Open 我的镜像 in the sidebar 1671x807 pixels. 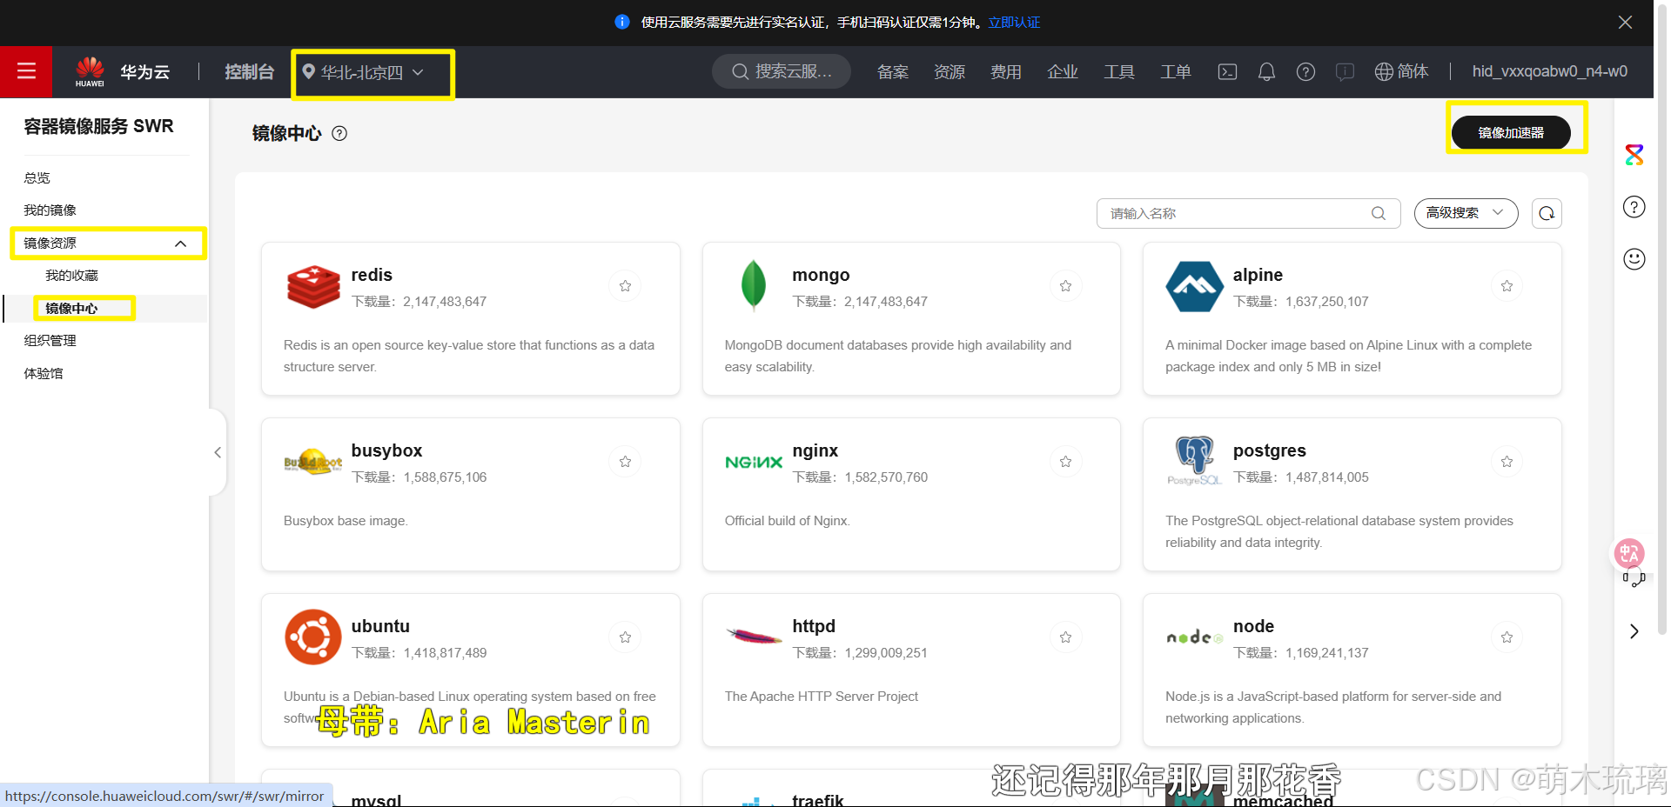tap(50, 210)
